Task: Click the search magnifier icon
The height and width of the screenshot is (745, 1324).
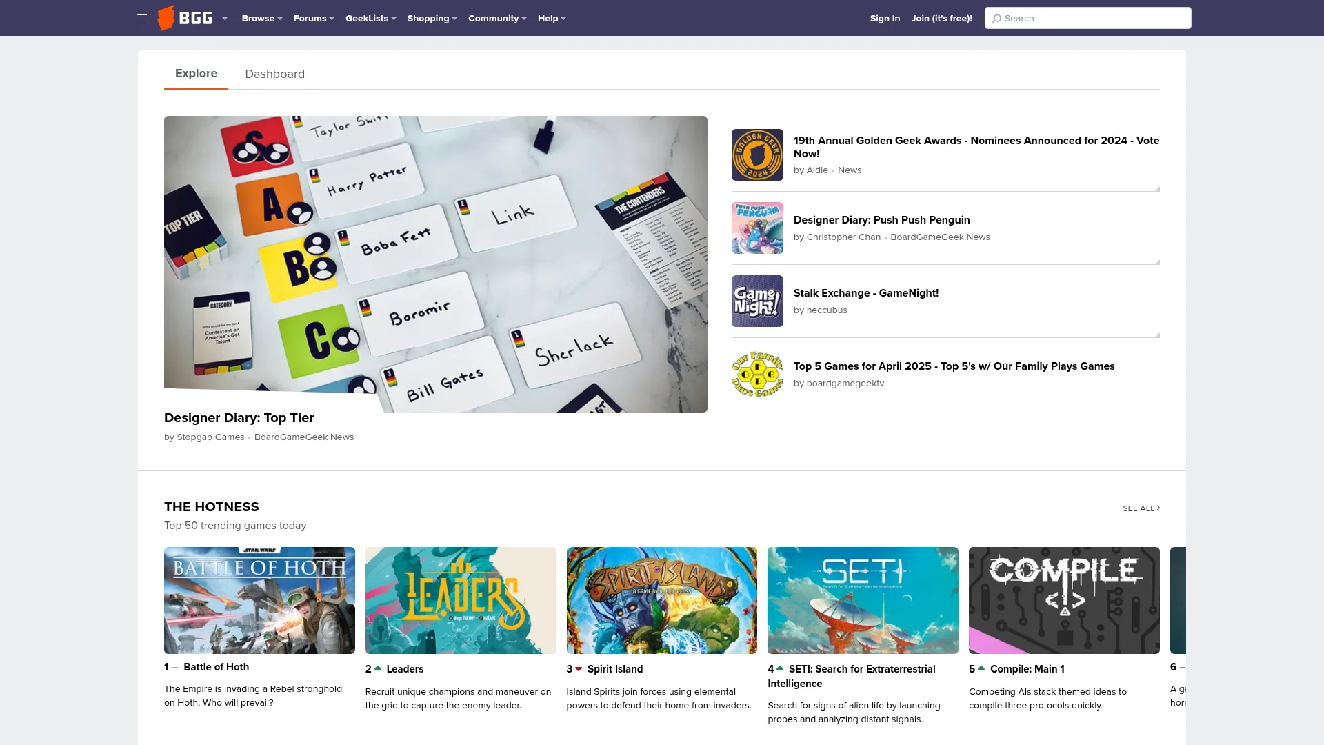Action: tap(996, 19)
